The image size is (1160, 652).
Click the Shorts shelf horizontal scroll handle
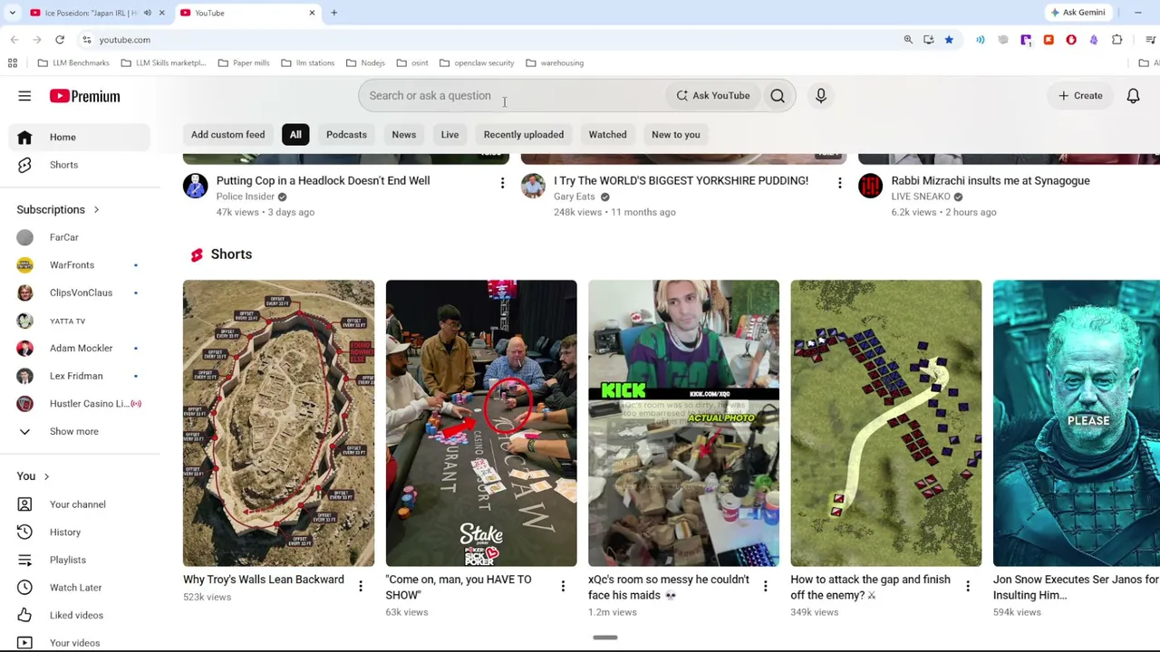pos(605,638)
